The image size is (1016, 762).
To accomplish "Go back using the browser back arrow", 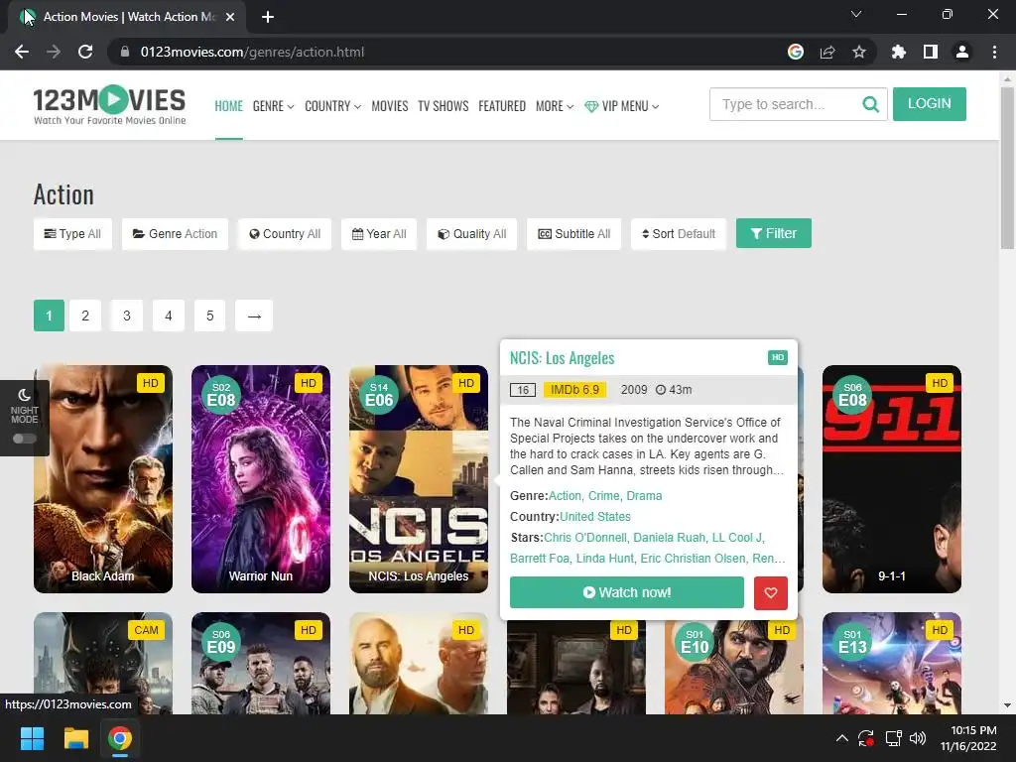I will coord(22,52).
